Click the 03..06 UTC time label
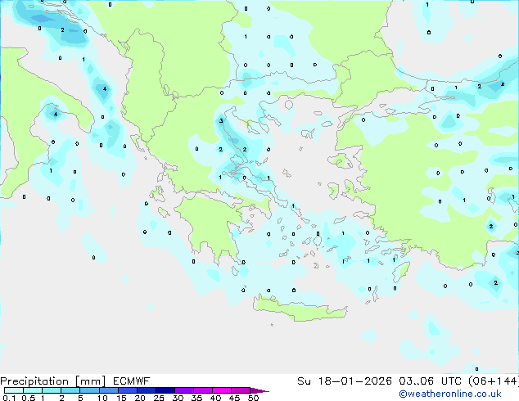This screenshot has width=519, height=401. pyautogui.click(x=430, y=381)
